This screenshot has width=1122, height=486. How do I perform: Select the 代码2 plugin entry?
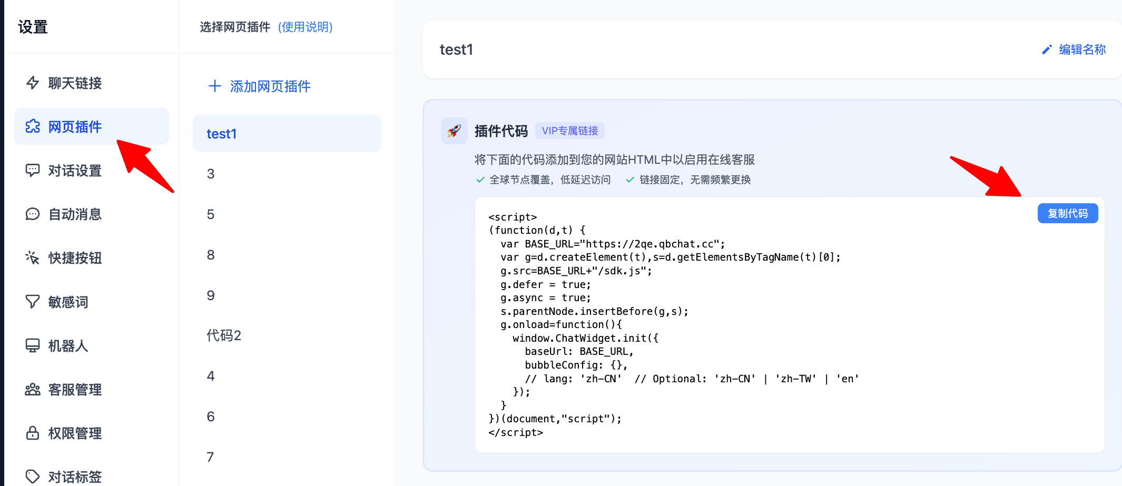(287, 335)
